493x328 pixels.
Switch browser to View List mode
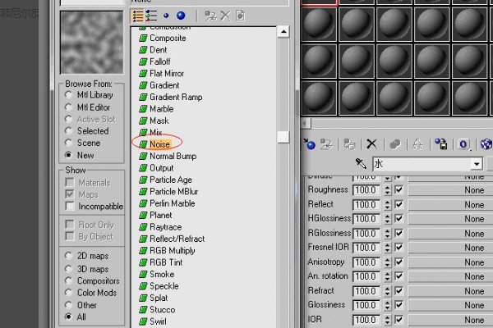point(137,16)
